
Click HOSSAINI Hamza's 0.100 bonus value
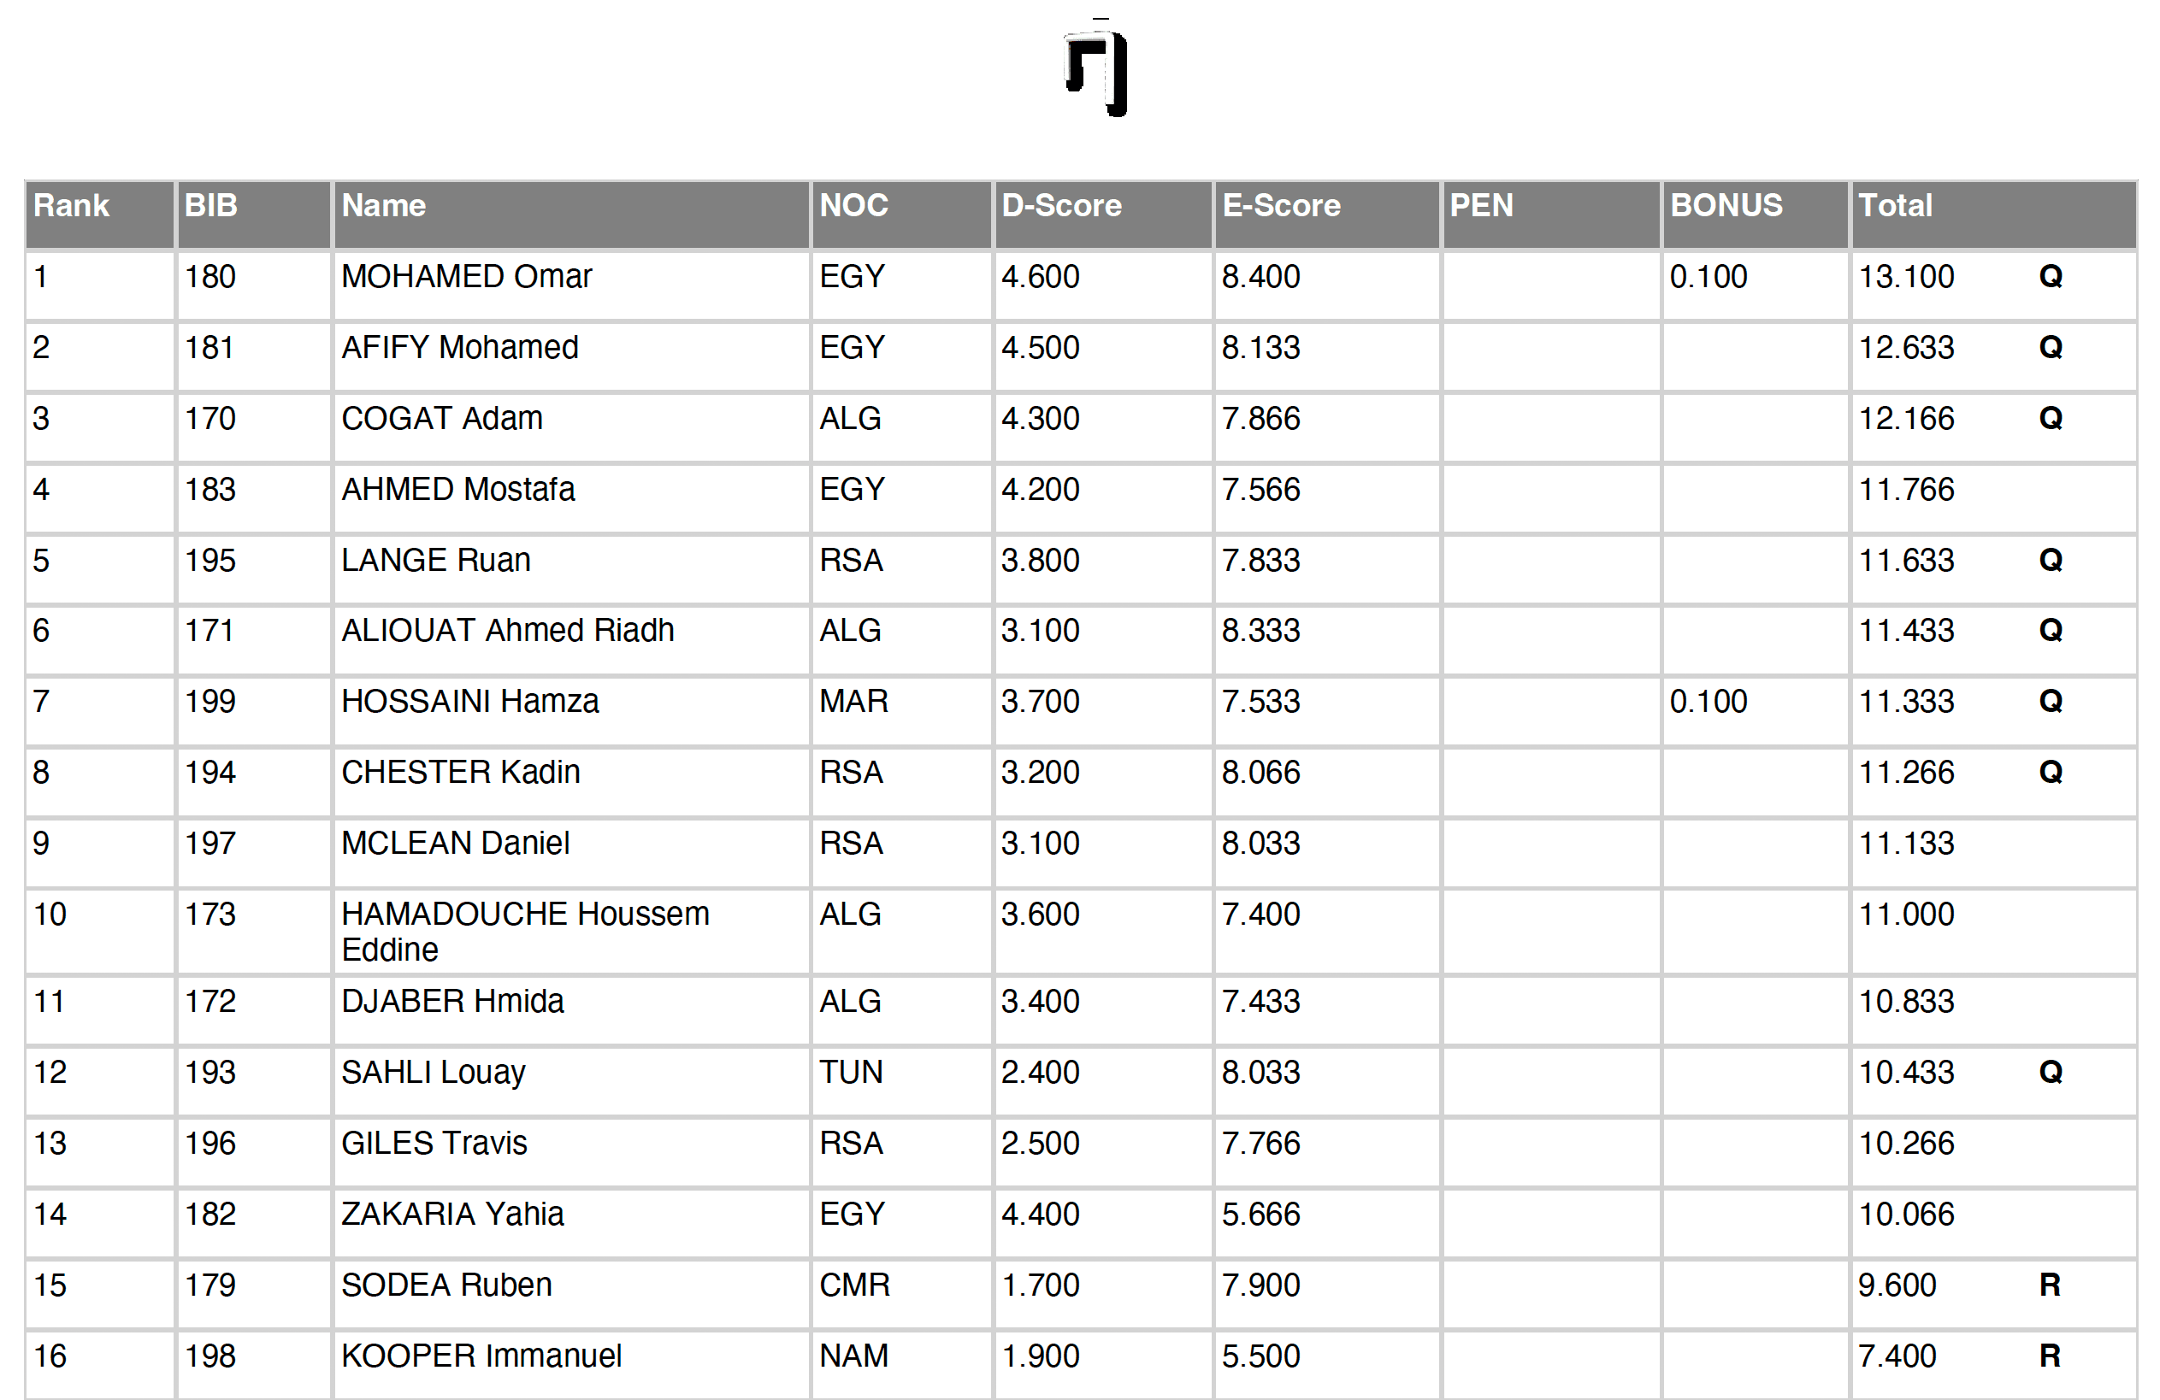click(x=1708, y=702)
